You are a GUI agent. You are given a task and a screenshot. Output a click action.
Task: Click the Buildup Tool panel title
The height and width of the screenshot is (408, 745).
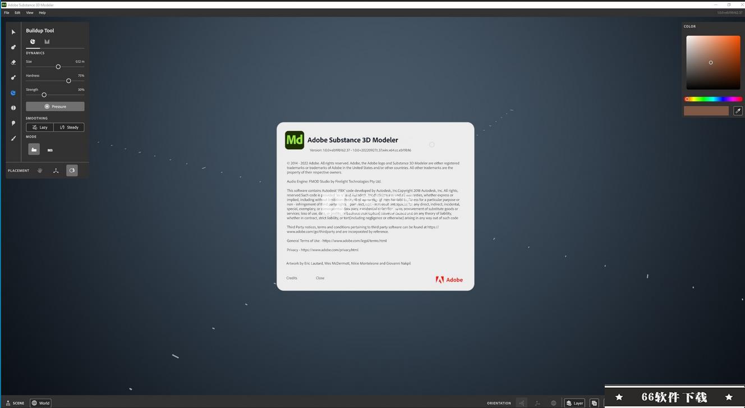(x=40, y=31)
